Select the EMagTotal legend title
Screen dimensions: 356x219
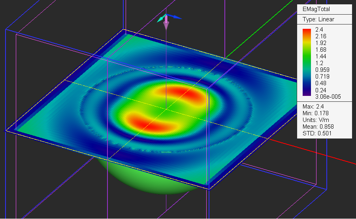coord(316,9)
